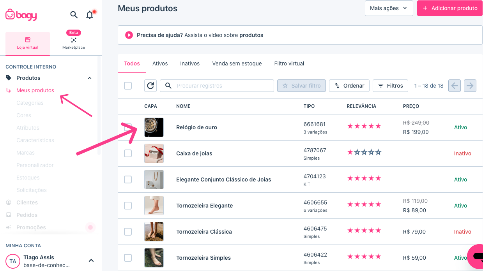Screen dimensions: 483x271
Task: Click the refresh list icon button
Action: tap(150, 86)
